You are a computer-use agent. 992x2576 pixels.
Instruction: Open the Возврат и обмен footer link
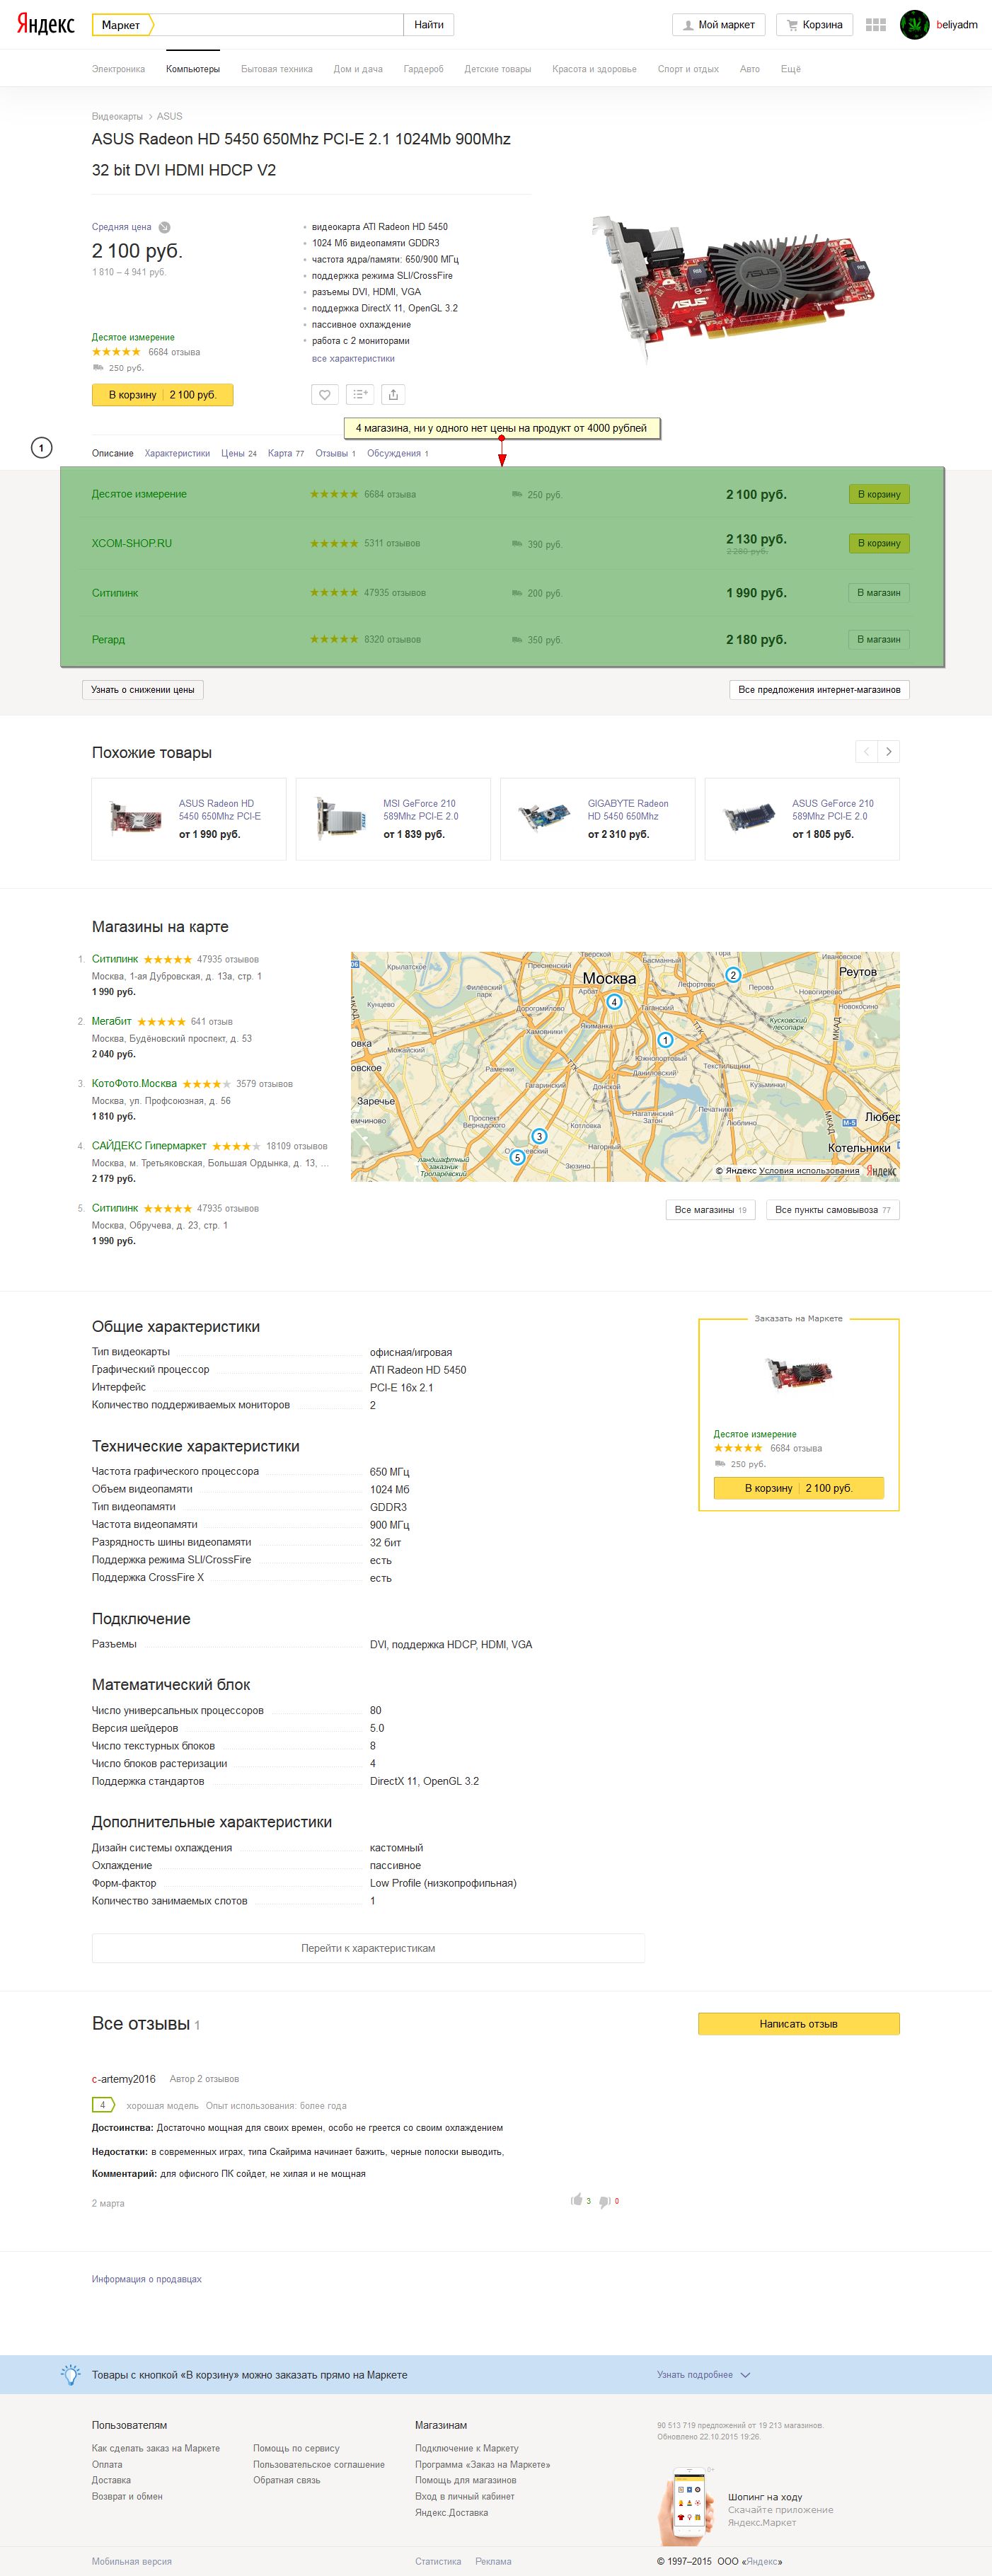[127, 2497]
